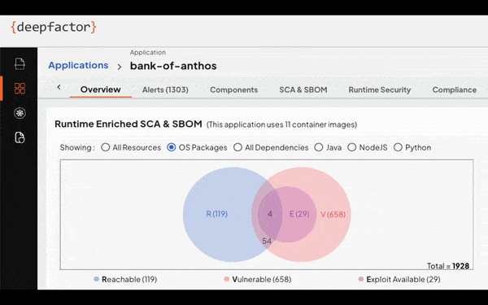Click the deepfactor logo

click(x=54, y=28)
